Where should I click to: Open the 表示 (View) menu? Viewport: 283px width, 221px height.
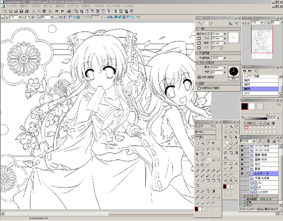click(x=48, y=6)
